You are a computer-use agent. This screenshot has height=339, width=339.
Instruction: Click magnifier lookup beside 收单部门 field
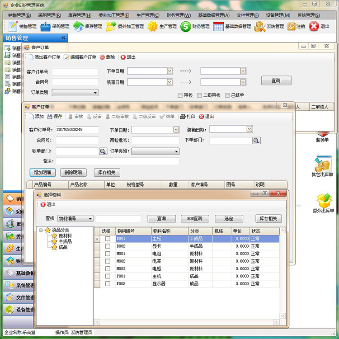pos(103,151)
